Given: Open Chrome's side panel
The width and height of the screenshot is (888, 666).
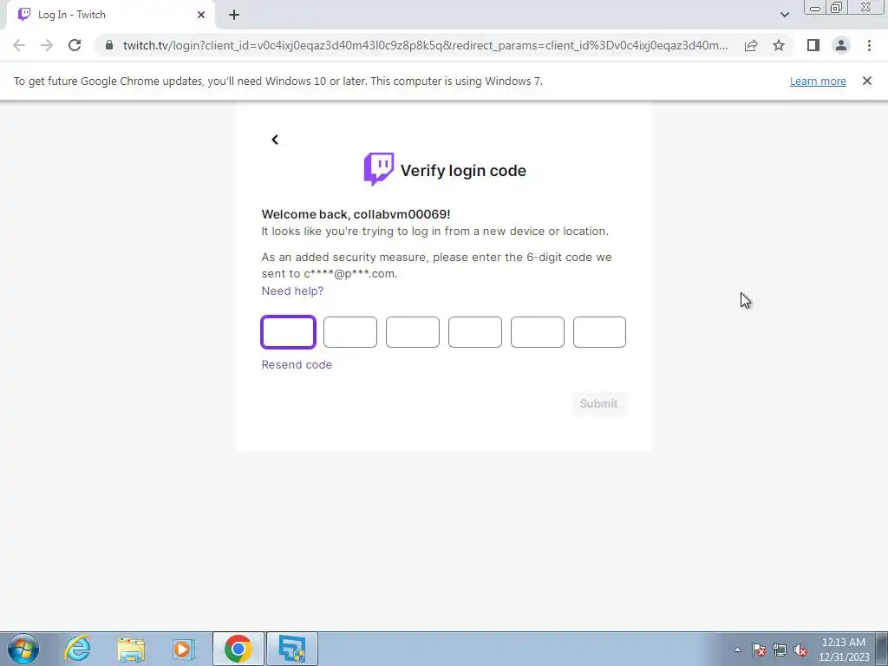Looking at the screenshot, I should click(813, 45).
